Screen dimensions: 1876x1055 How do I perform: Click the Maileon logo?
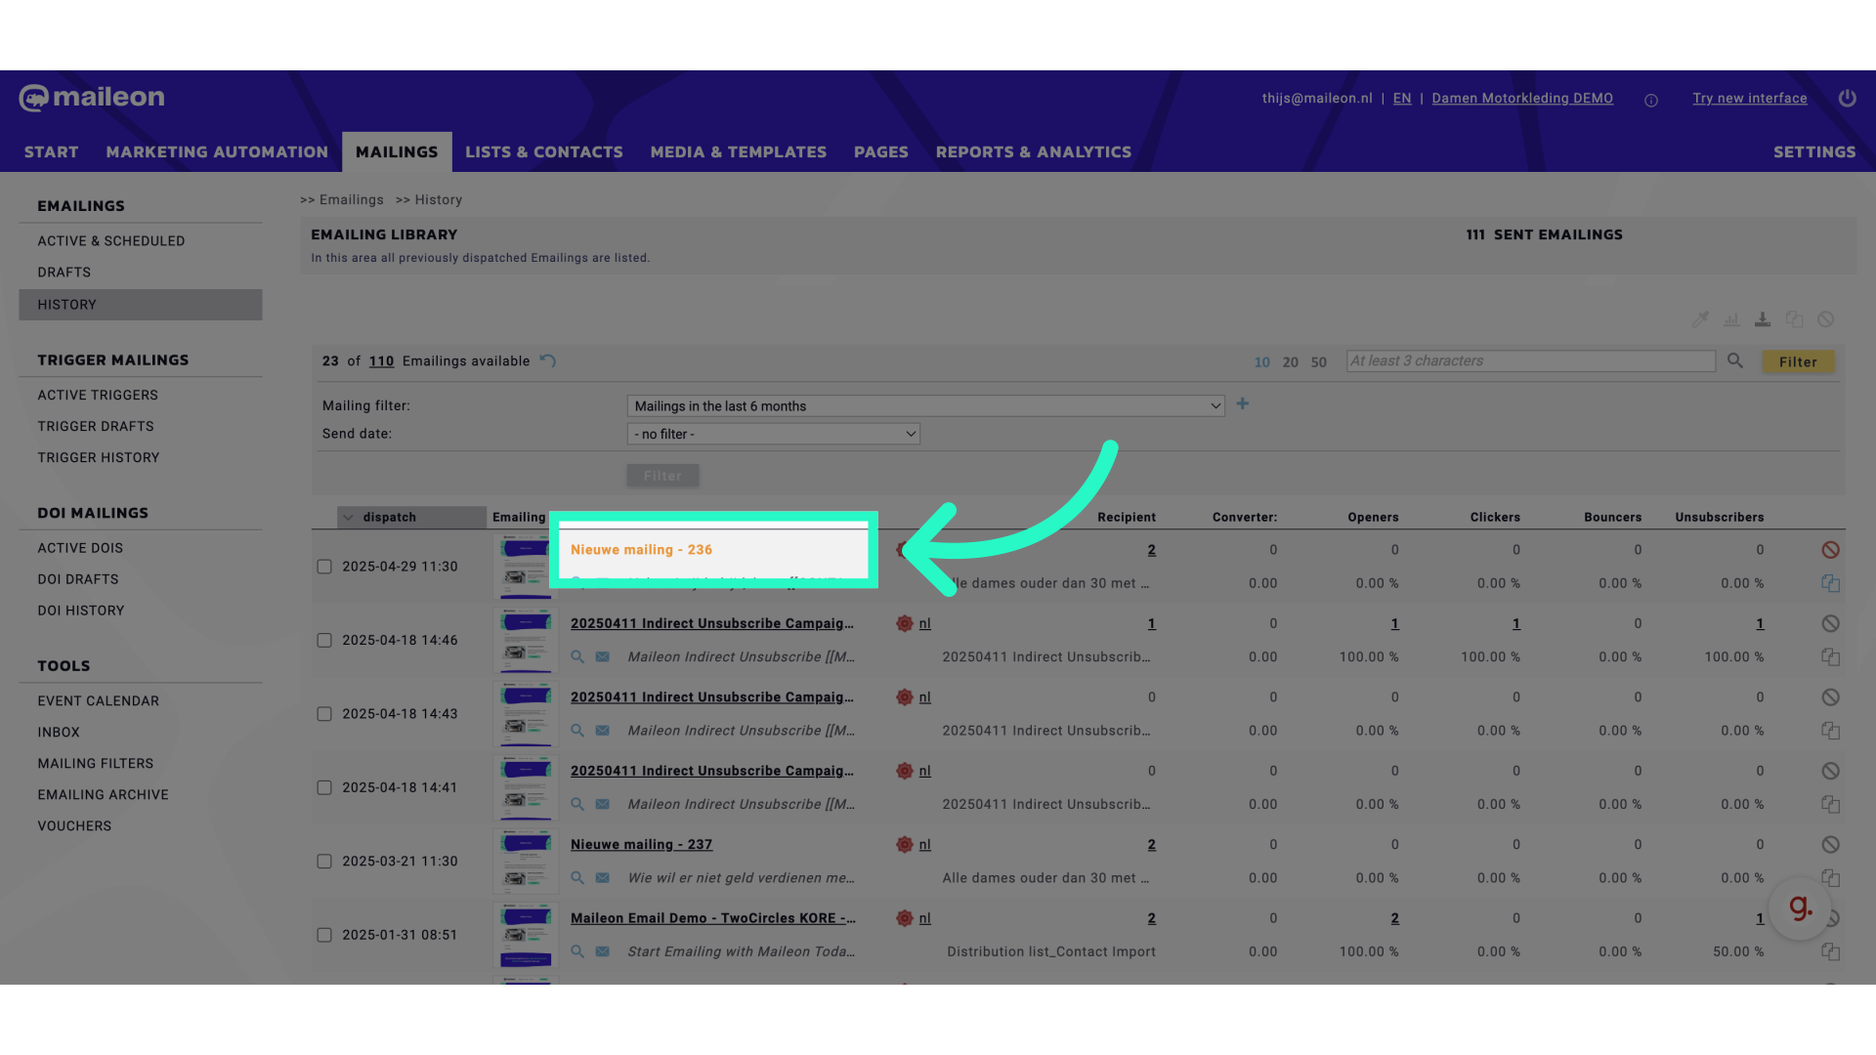point(92,98)
